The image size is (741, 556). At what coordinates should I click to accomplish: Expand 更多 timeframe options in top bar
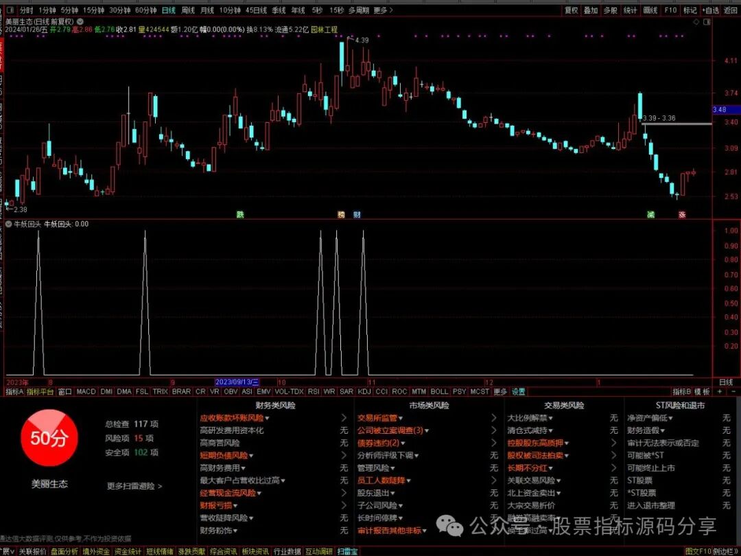tap(383, 10)
